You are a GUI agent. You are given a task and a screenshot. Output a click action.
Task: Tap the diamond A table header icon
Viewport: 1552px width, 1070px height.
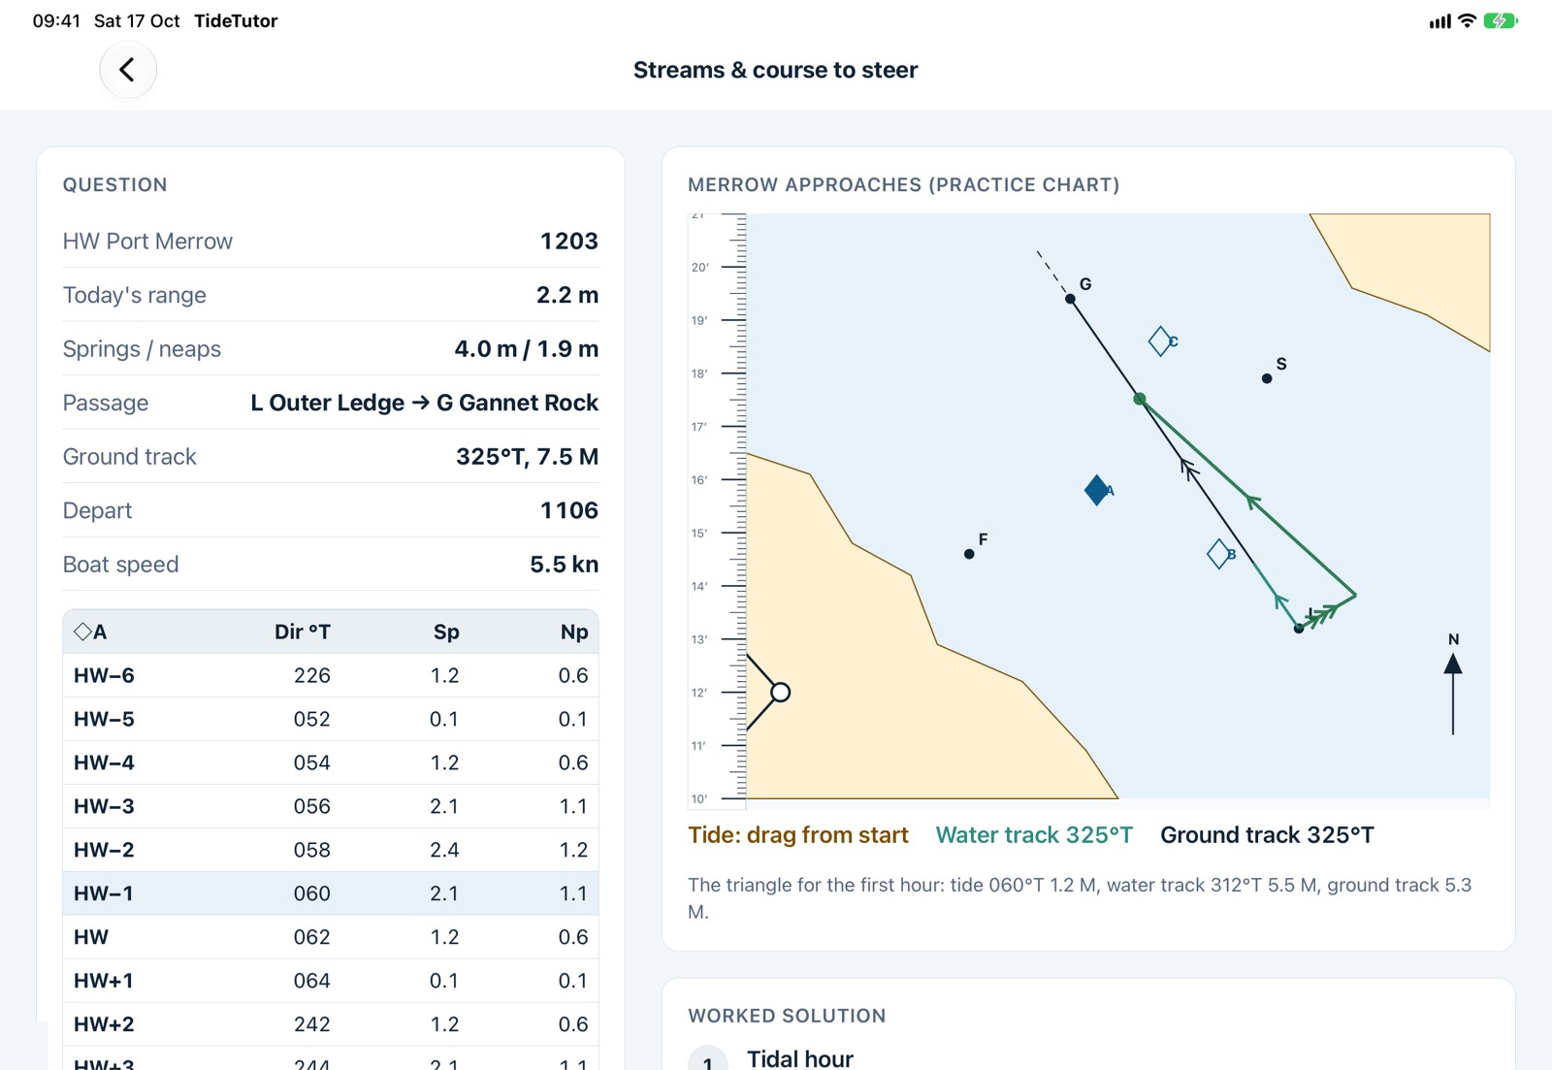click(83, 632)
